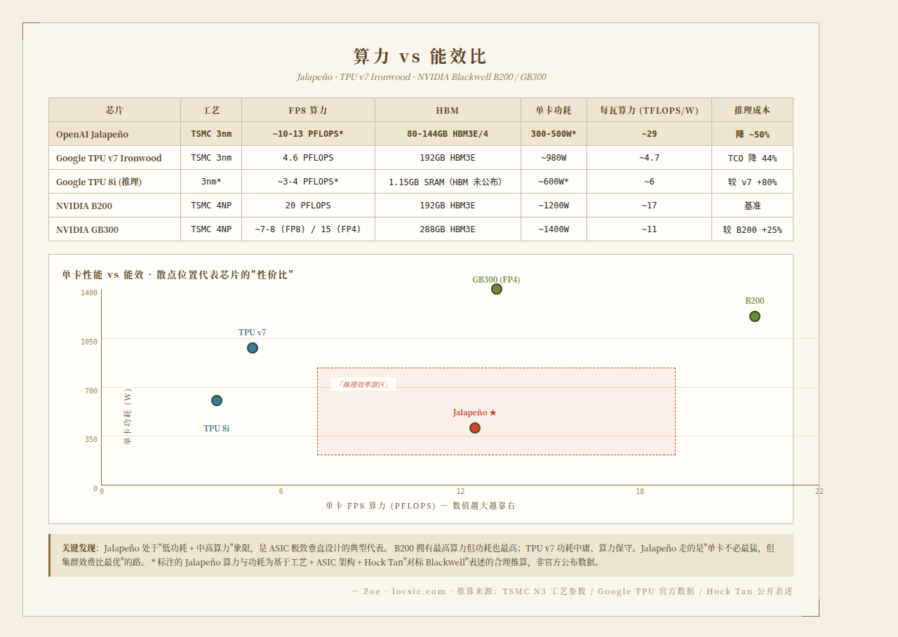Click the chart heading 单卡性能 vs 能效
The image size is (898, 637).
(178, 275)
